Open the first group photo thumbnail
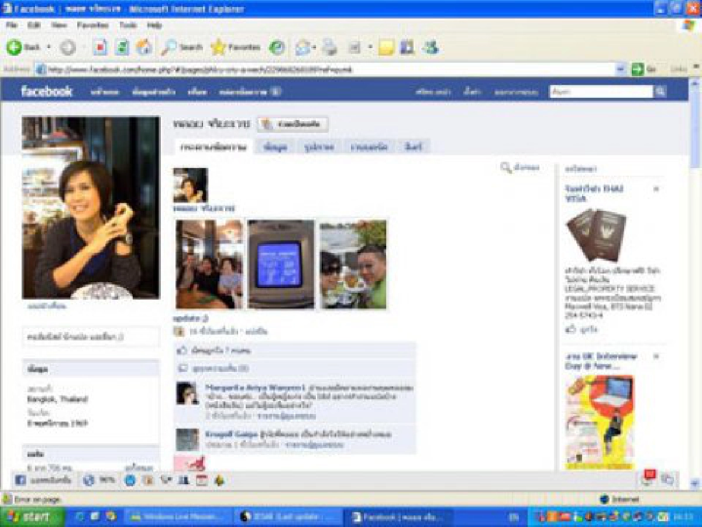 [209, 264]
